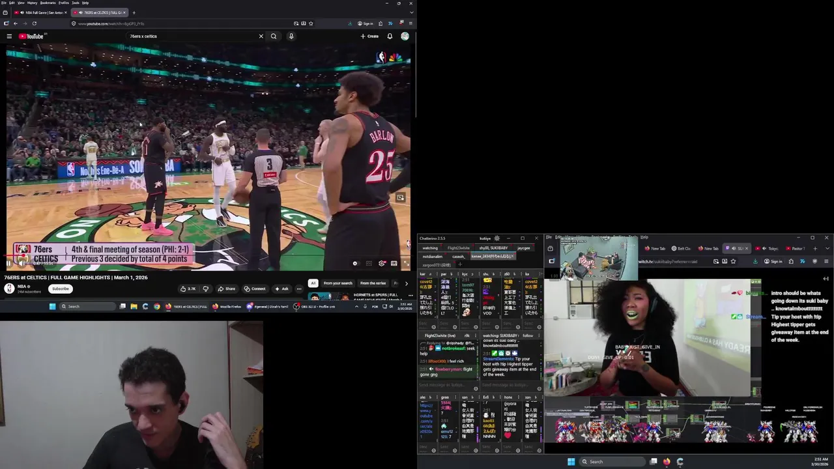Open the Help menu in right Firefox
This screenshot has height=469, width=834.
pyautogui.click(x=644, y=237)
